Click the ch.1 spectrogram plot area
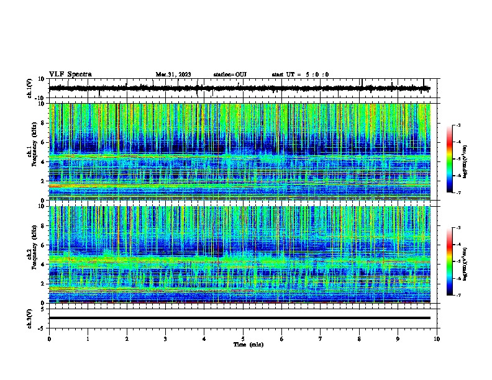 click(x=240, y=152)
